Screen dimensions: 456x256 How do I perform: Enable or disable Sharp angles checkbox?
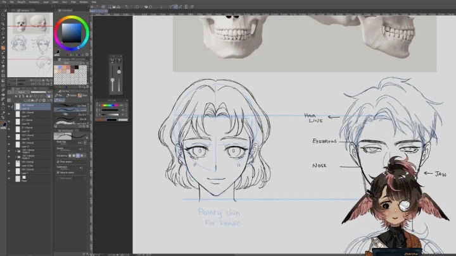(x=58, y=161)
